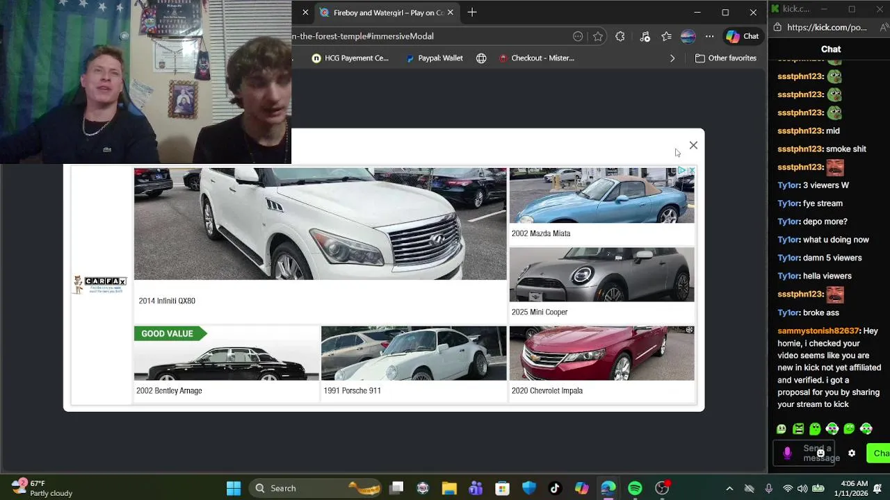The image size is (890, 500).
Task: Click the purple microphone icon in chat
Action: [787, 453]
